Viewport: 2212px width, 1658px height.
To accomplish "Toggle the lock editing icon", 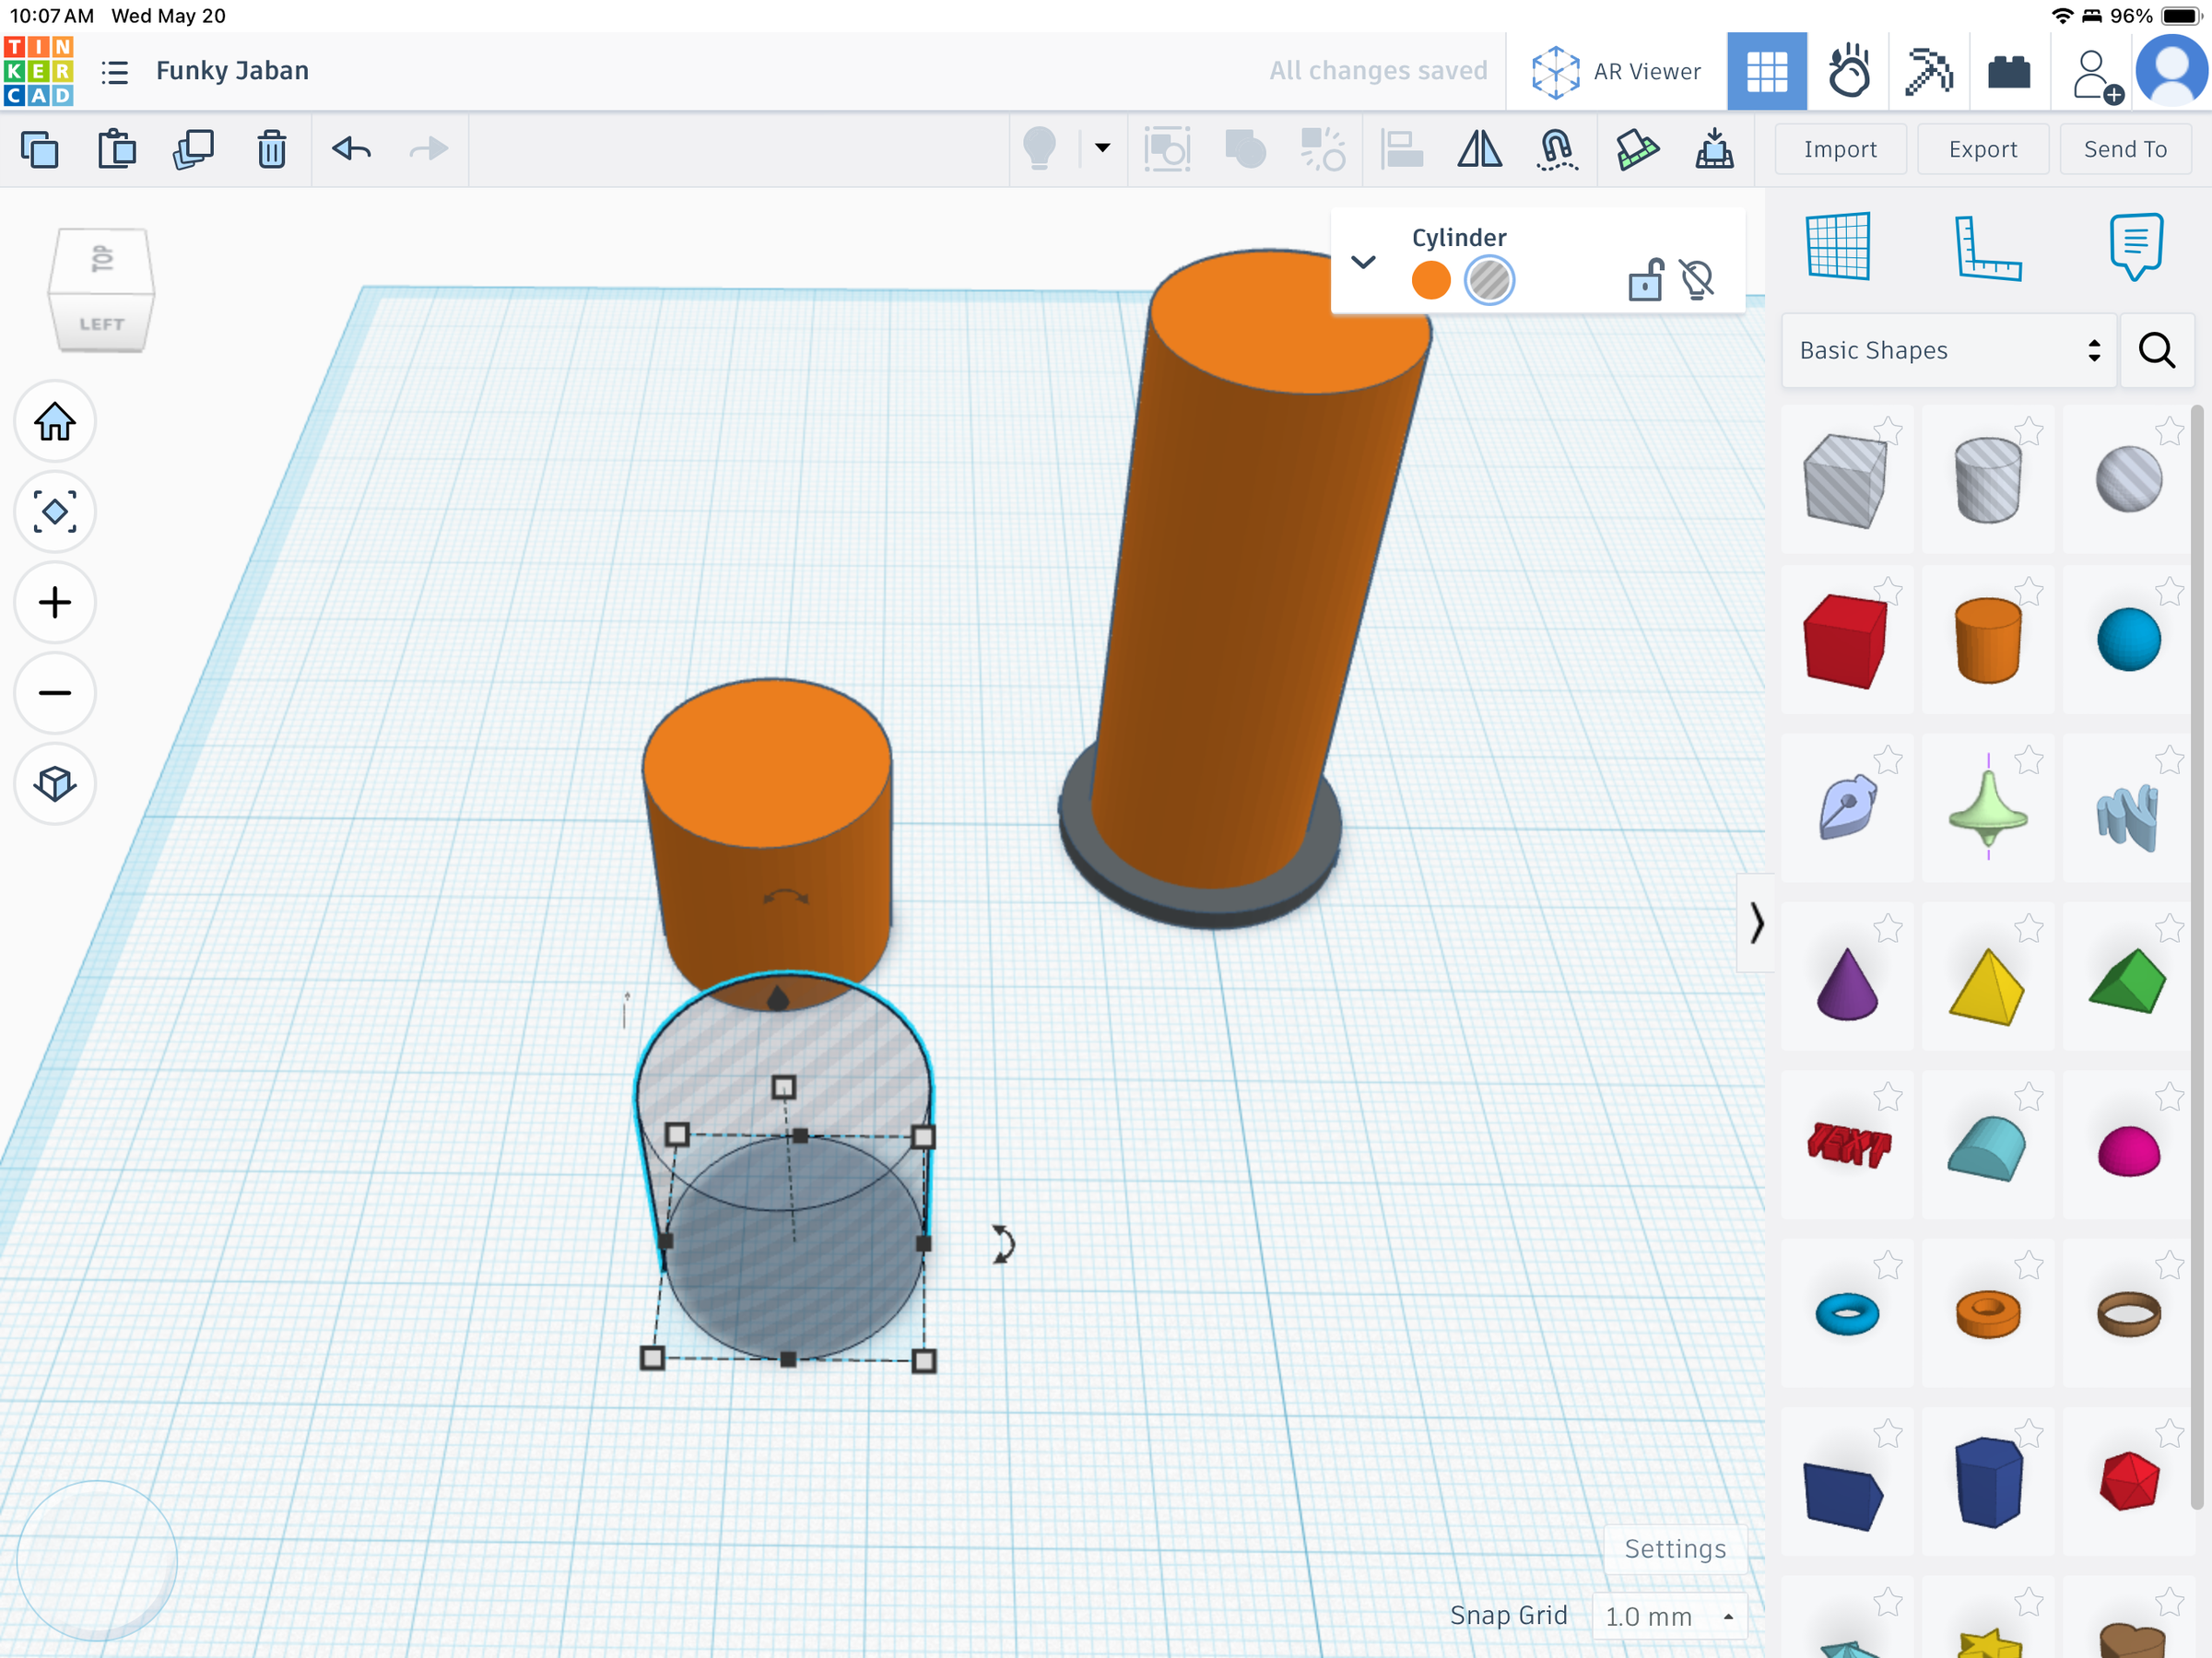I will click(x=1645, y=280).
